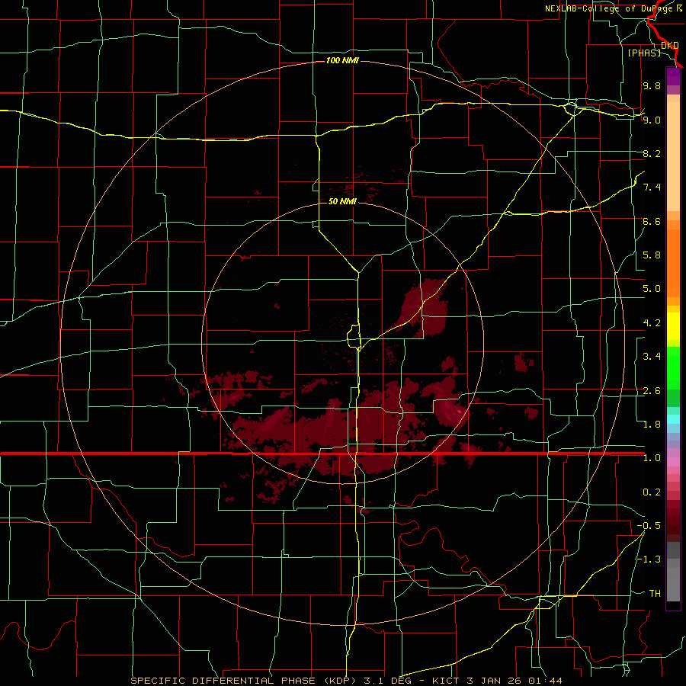
Task: Click the -1.3 legend value
Action: (649, 559)
